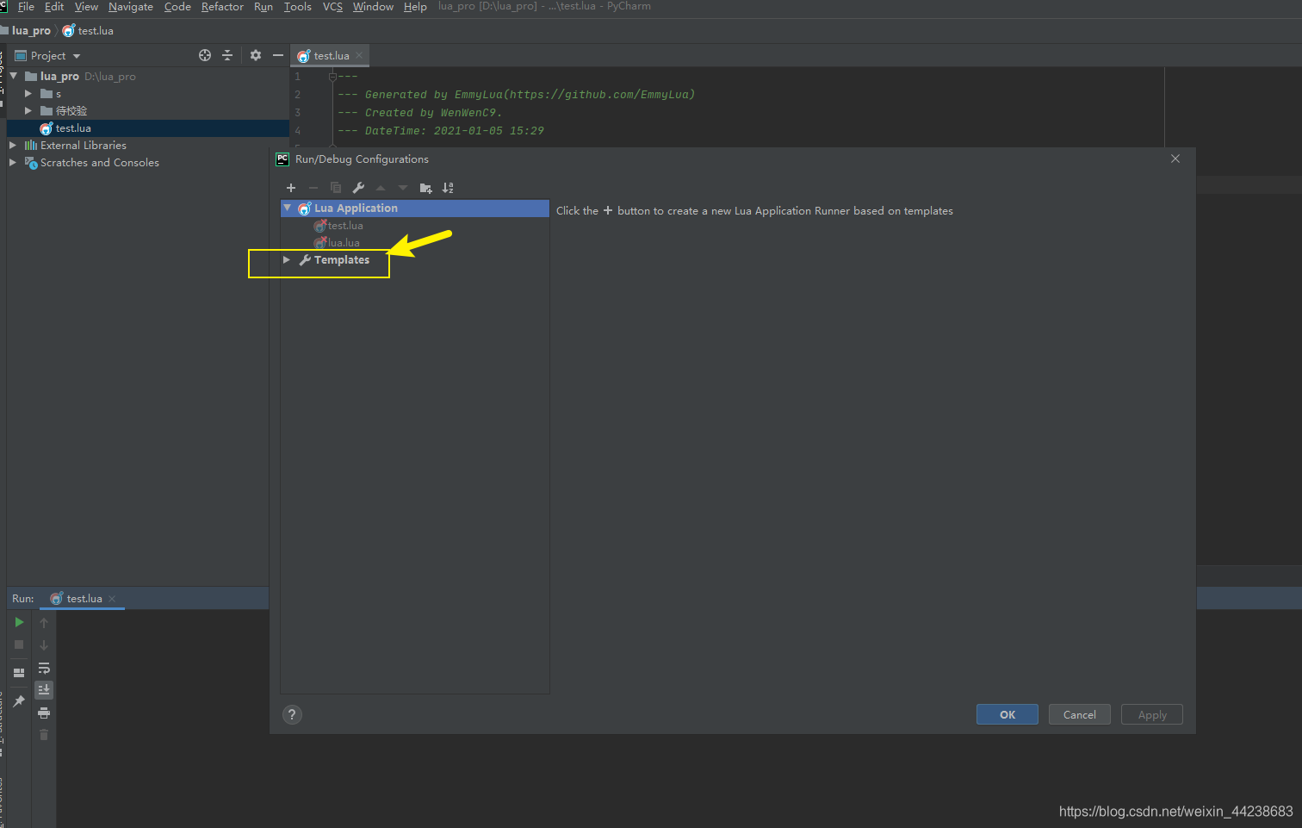Open the Help menu

[415, 6]
